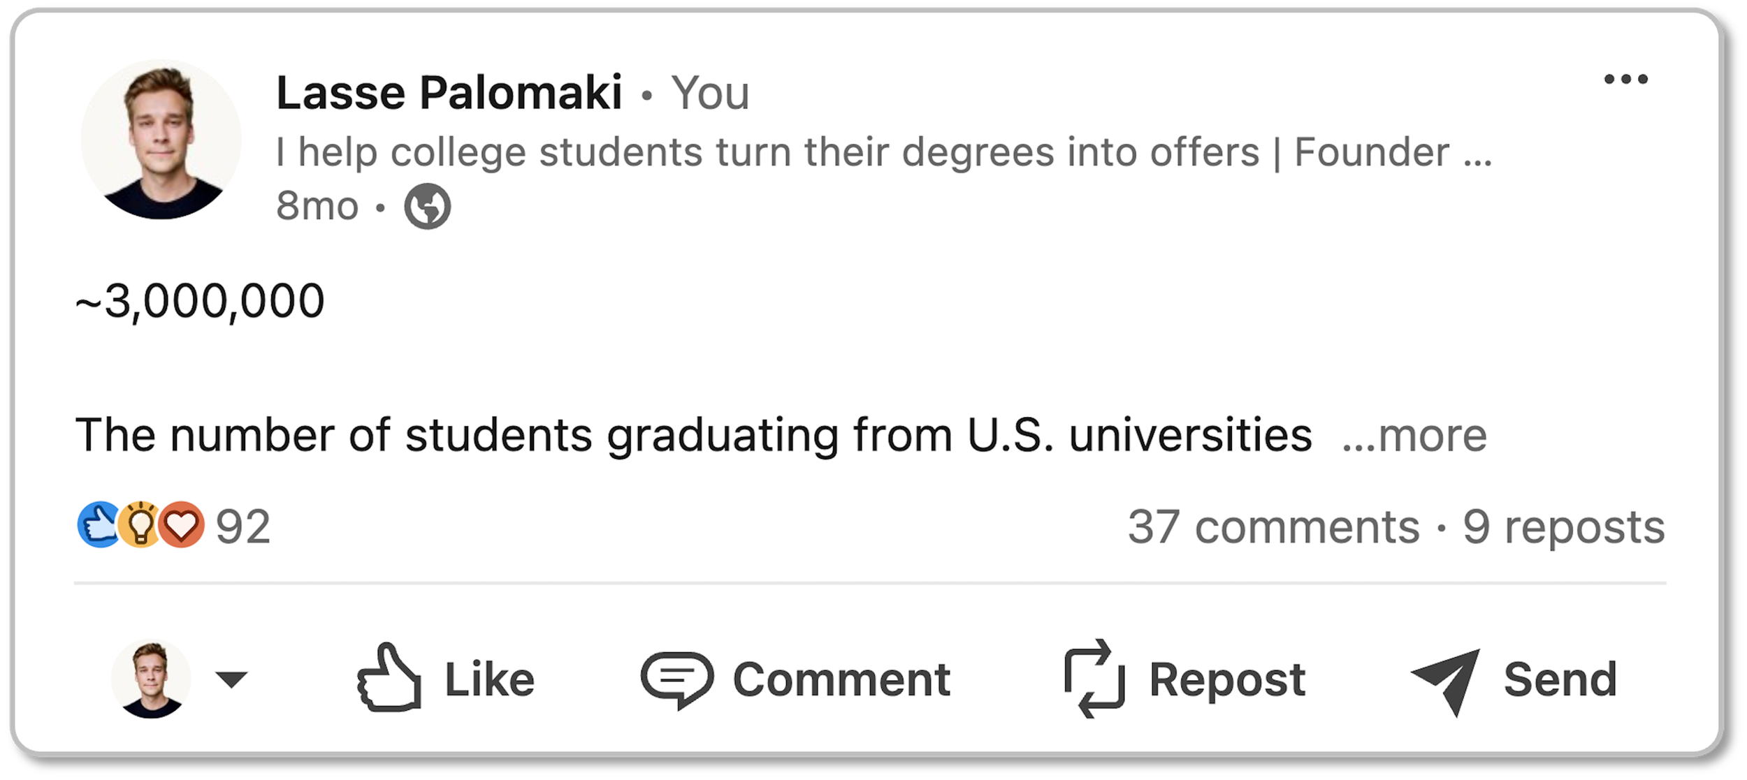Click the small profile avatar beside Like
Screen dimensions: 1747x780
(151, 679)
